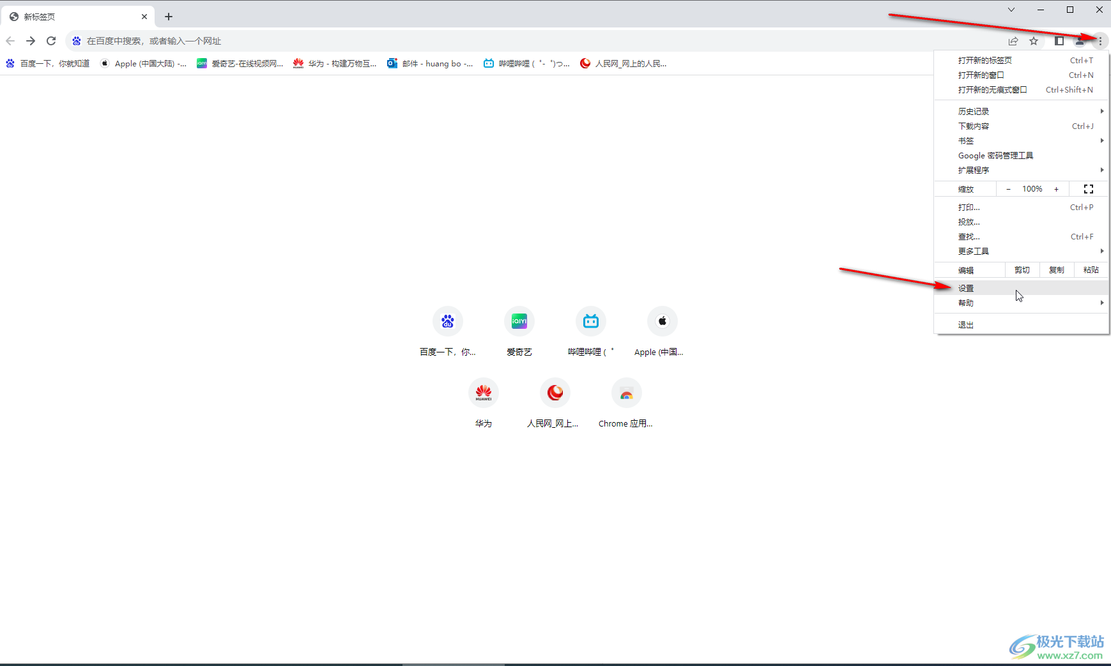The width and height of the screenshot is (1111, 666).
Task: Expand 书签 submenu
Action: [1022, 140]
